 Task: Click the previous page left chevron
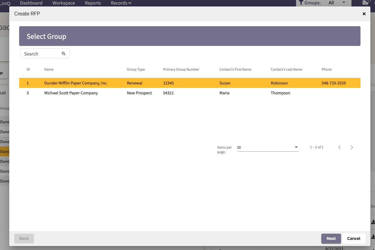(340, 147)
